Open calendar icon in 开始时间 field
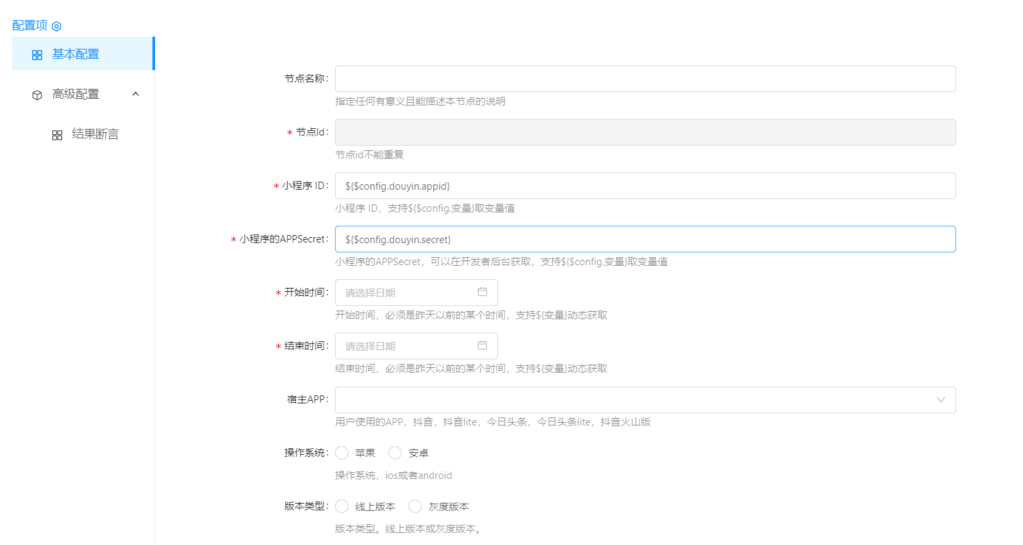Screen dimensions: 1023x545 [482, 292]
